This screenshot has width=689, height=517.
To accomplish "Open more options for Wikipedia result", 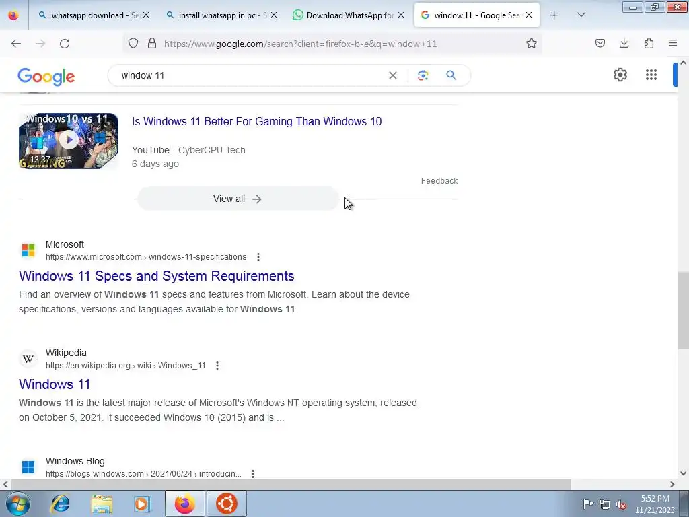I will tap(217, 366).
